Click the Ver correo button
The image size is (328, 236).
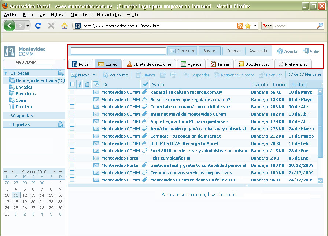(x=115, y=75)
